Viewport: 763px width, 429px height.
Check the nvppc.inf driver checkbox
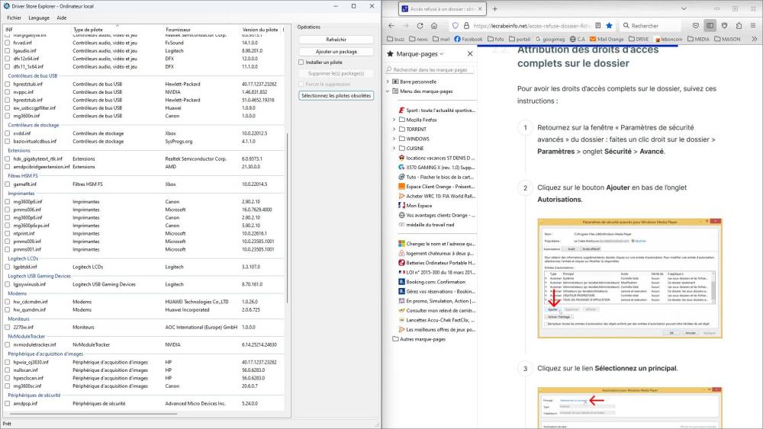[7, 91]
